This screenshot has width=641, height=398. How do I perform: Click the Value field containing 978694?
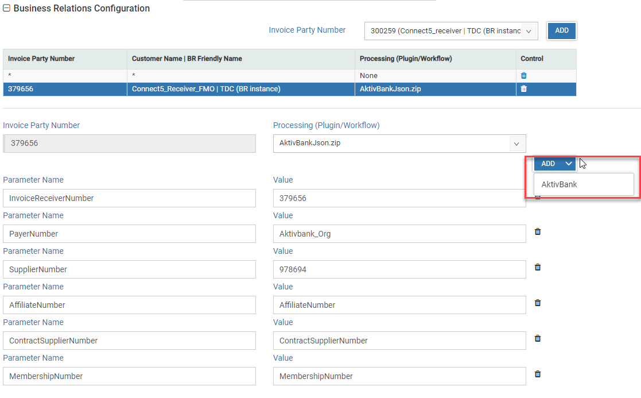399,269
